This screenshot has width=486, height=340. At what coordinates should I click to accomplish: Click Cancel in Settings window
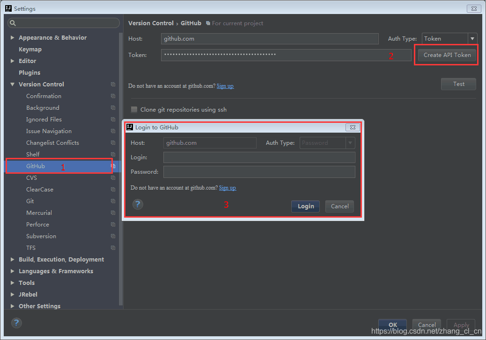point(427,325)
